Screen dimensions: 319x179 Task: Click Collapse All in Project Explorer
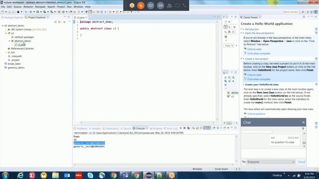55,22
